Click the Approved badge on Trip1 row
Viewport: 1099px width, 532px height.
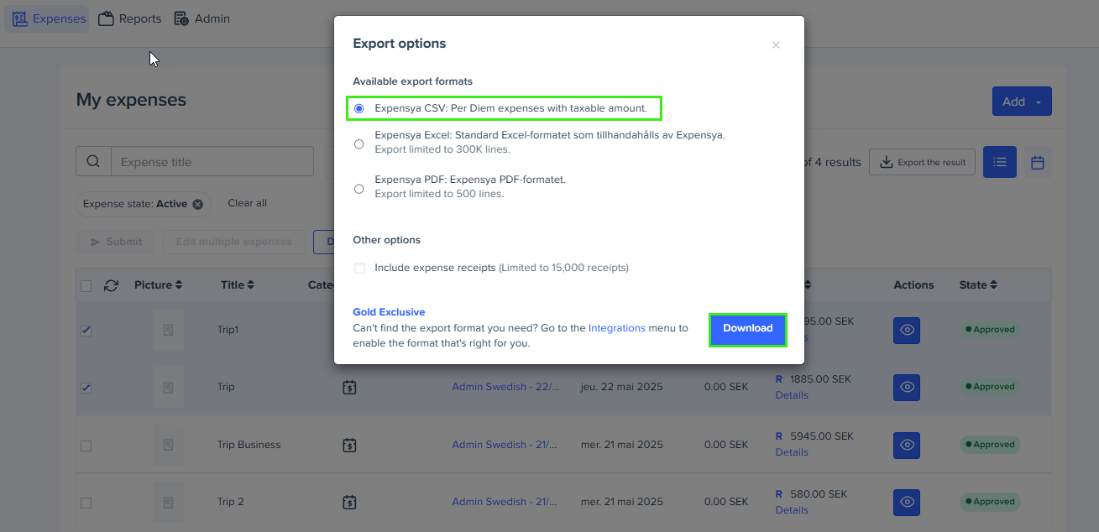pyautogui.click(x=990, y=330)
